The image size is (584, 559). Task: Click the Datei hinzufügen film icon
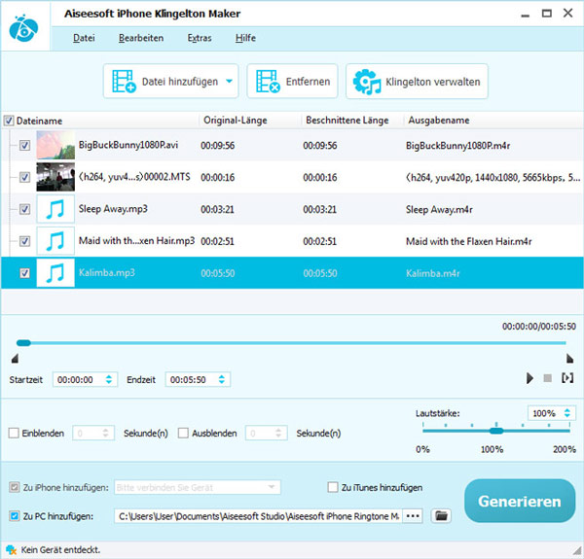(124, 81)
